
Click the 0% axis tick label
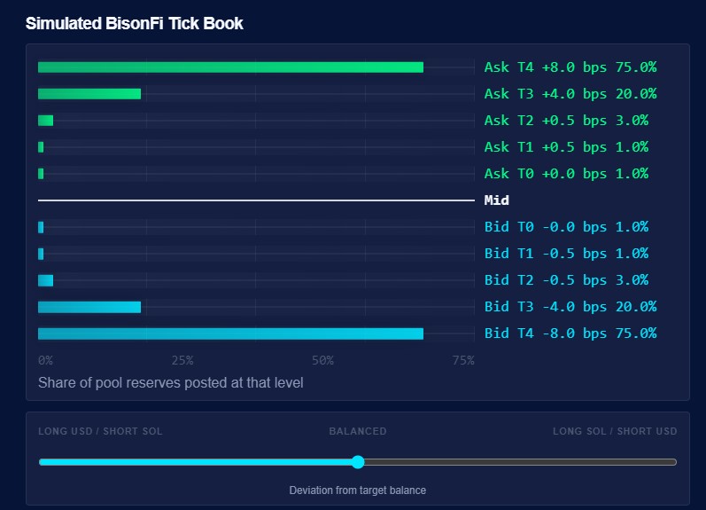tap(45, 360)
